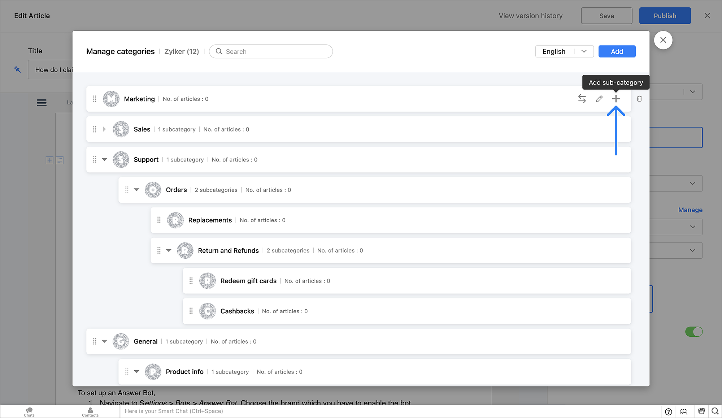Click the Chats icon in the bottom bar
722x418 pixels.
click(29, 411)
